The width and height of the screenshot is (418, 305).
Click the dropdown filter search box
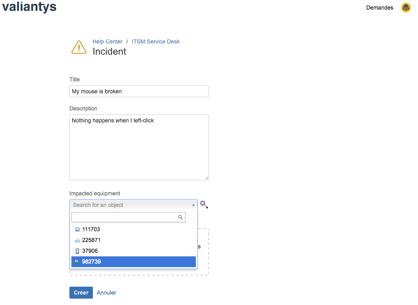[x=128, y=217]
